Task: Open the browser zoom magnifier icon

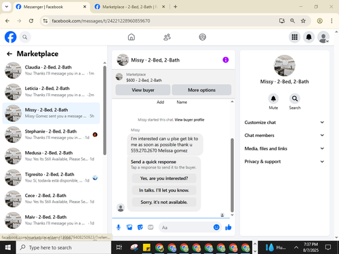Action: pos(292,21)
